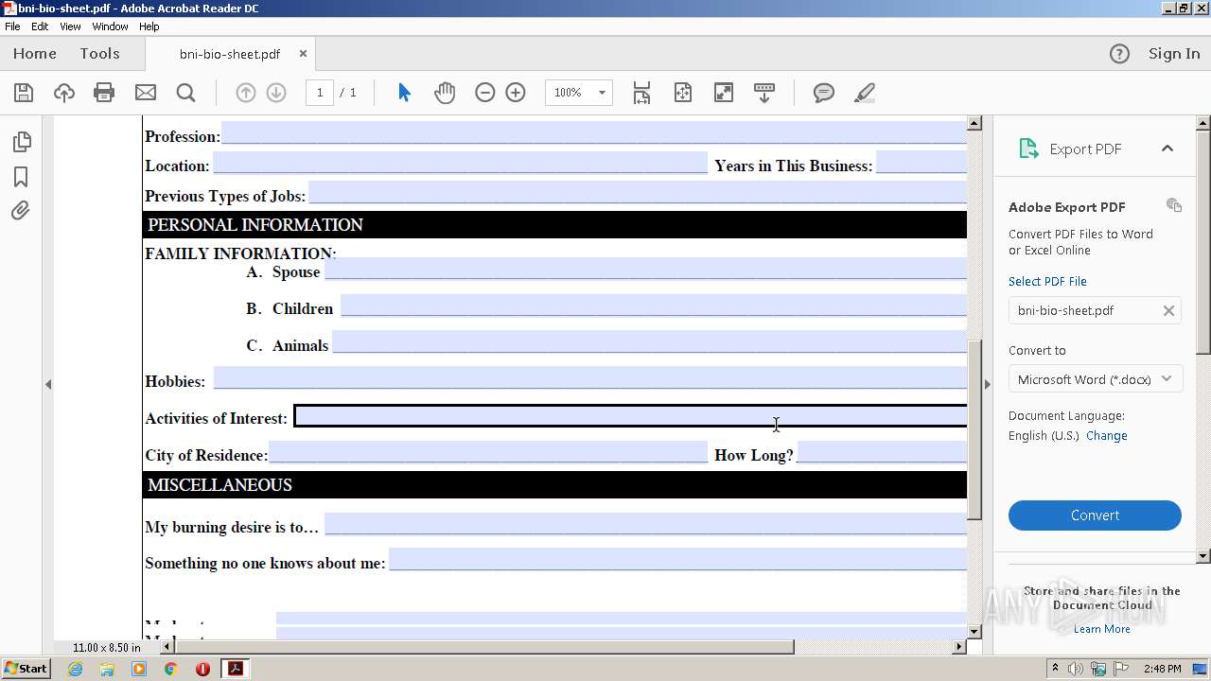The width and height of the screenshot is (1211, 681).
Task: Remove selected bni-bio-sheet.pdf with X
Action: point(1168,310)
